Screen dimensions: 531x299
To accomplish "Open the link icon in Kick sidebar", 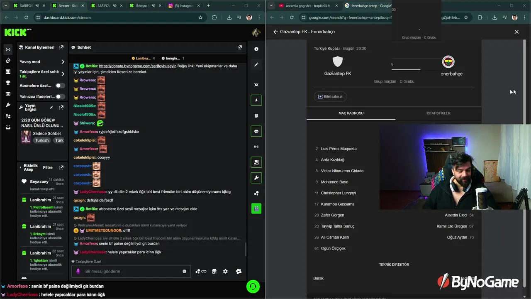I will 8,61.
